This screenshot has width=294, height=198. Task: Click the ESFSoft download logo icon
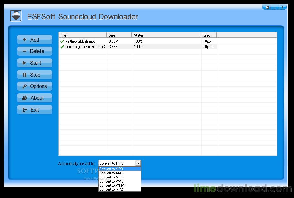point(16,16)
